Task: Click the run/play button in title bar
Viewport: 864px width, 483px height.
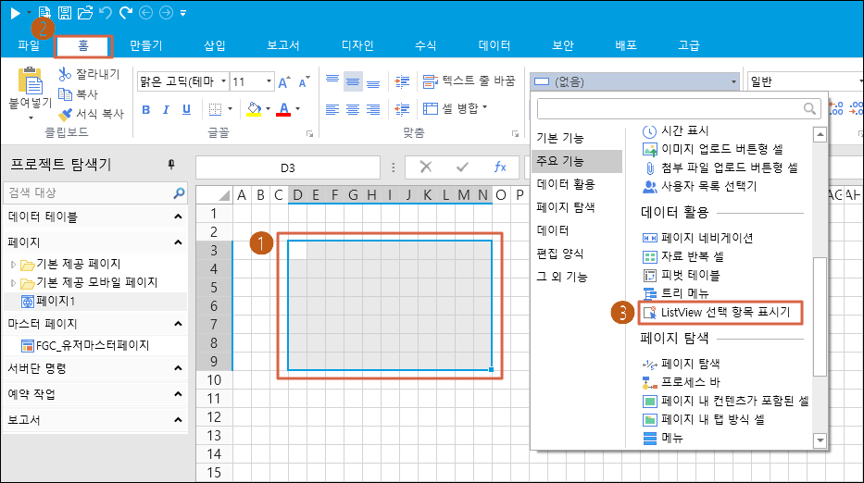Action: pos(16,13)
